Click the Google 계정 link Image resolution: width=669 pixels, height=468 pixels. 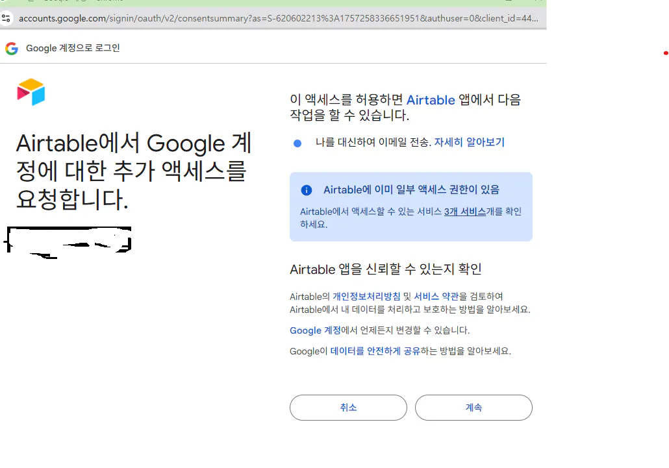coord(316,330)
